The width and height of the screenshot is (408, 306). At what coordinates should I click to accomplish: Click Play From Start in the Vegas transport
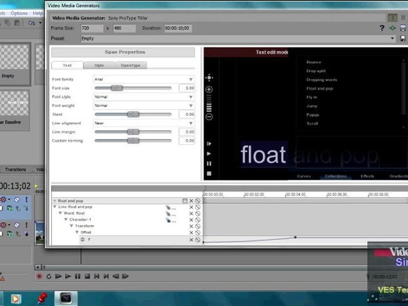coord(58,276)
